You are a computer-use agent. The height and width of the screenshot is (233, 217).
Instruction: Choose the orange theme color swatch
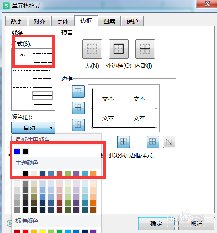coord(93,174)
